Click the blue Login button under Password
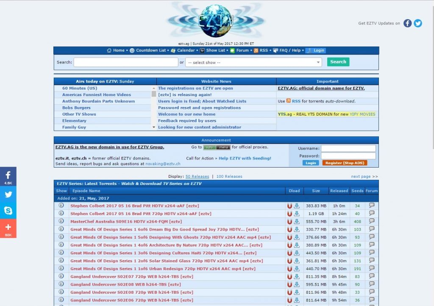This screenshot has height=306, width=434. coord(311,163)
